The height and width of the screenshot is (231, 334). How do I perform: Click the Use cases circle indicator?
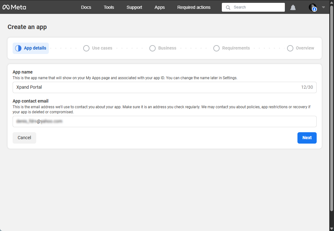pos(86,48)
